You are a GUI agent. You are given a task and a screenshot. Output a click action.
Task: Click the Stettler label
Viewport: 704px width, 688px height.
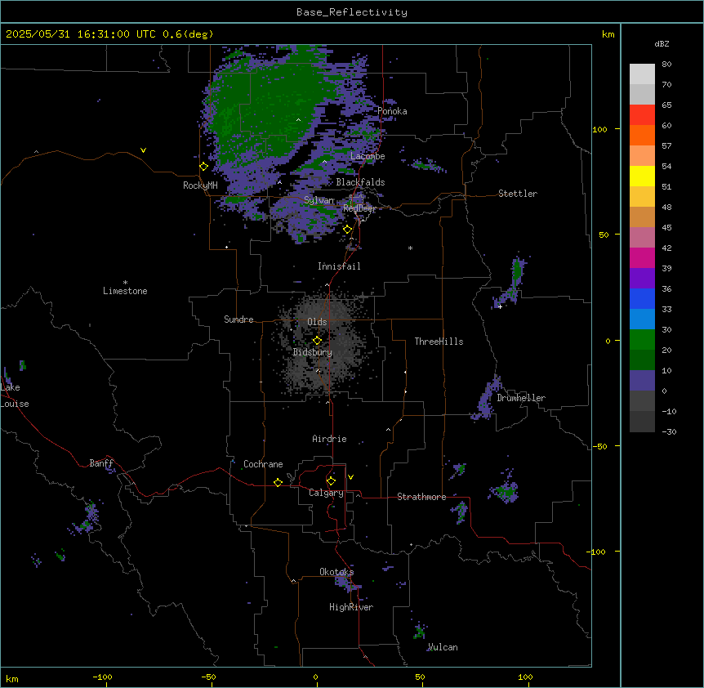pyautogui.click(x=518, y=194)
